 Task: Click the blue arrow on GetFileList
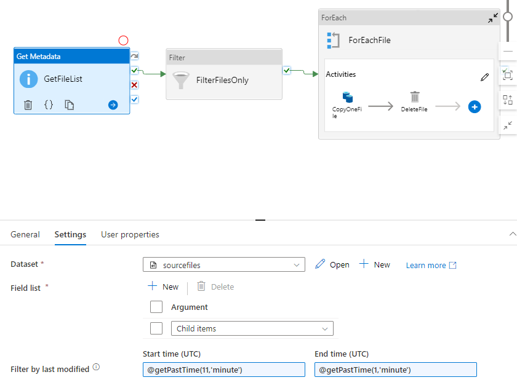click(x=113, y=105)
